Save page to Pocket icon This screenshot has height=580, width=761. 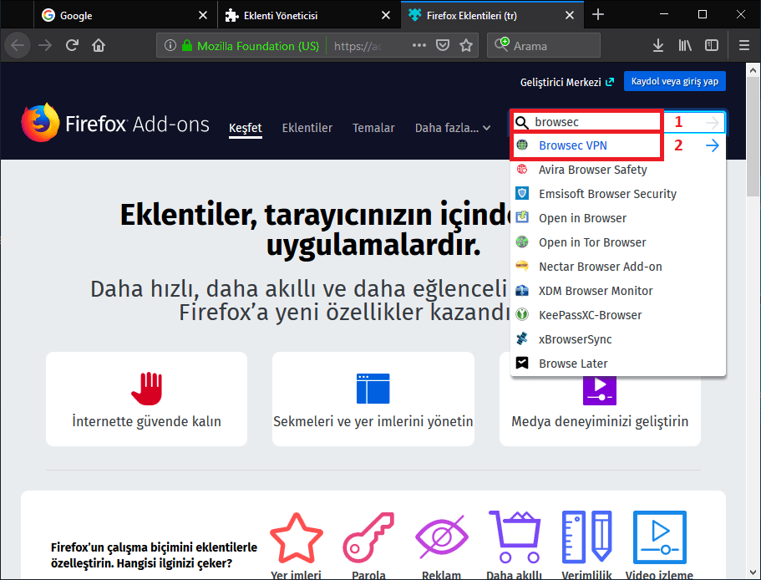[444, 45]
